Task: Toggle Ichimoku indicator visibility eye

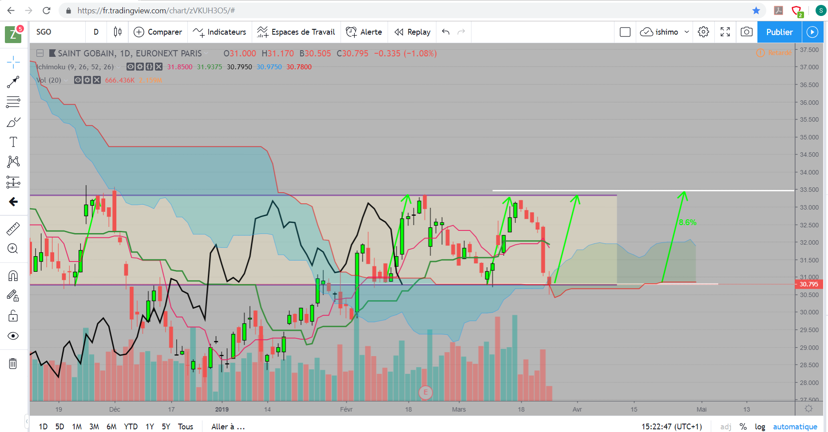Action: tap(131, 67)
